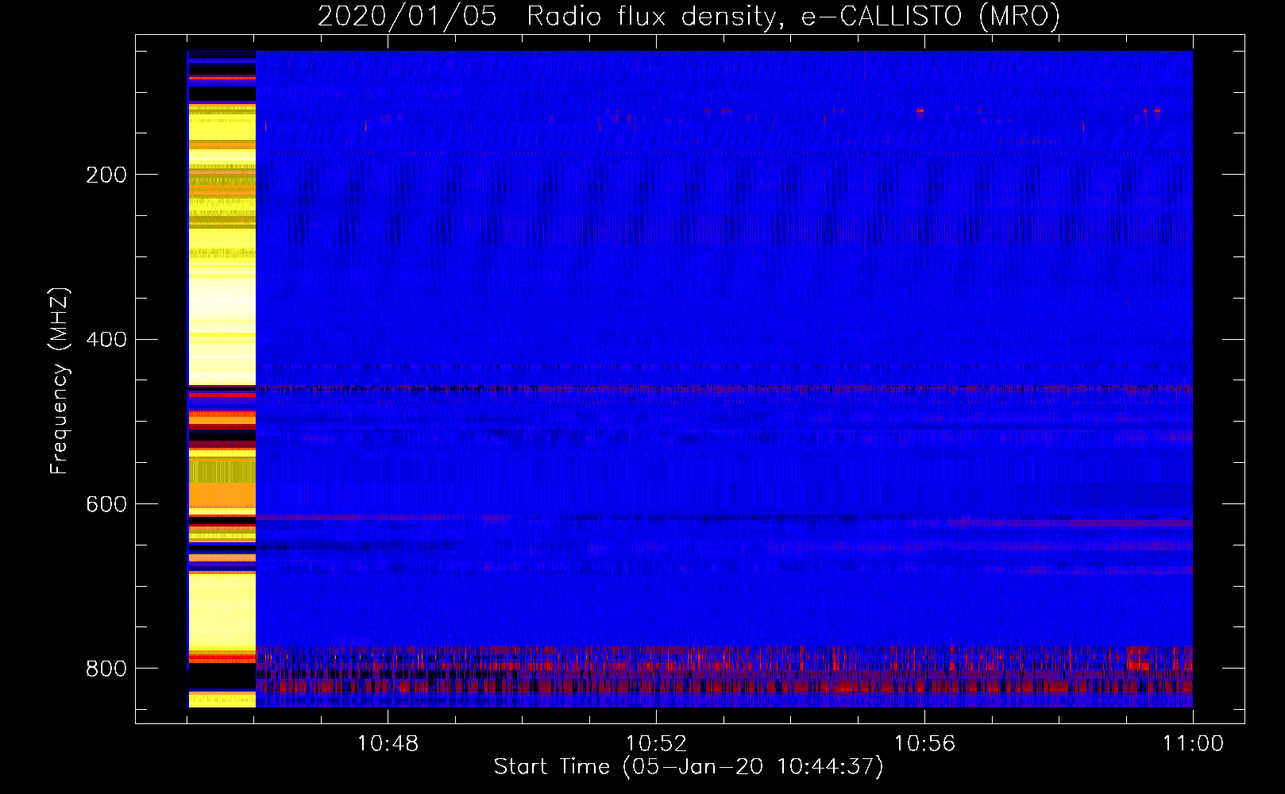Click the red interference band near 800 MHz
Viewport: 1285px width, 794px height.
tap(724, 671)
